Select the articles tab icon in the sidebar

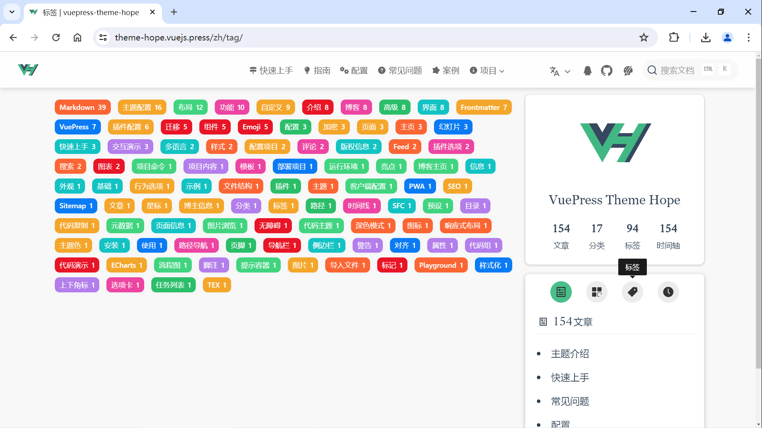[561, 292]
